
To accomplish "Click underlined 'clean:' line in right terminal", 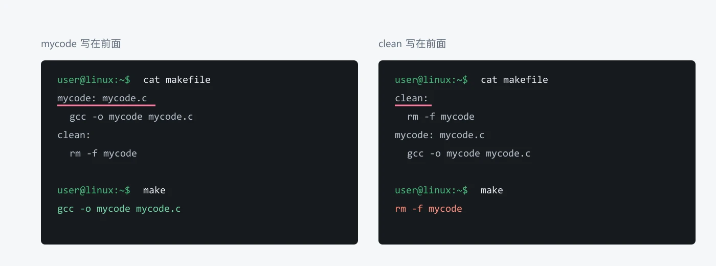I will (412, 98).
